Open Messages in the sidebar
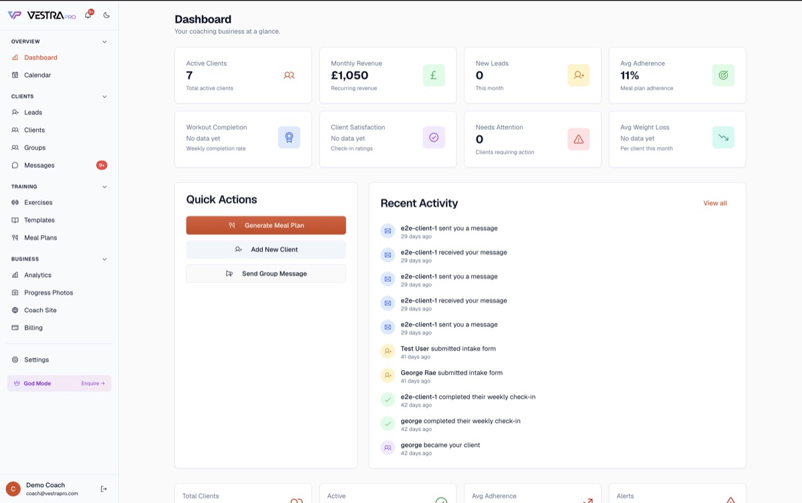The image size is (802, 503). click(x=59, y=165)
